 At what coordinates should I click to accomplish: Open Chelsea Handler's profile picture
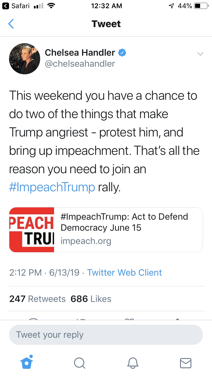tap(25, 59)
